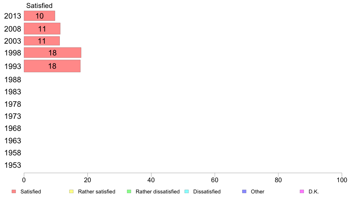The height and width of the screenshot is (217, 350).
Task: Click the 1988 year label
Action: tap(13, 80)
